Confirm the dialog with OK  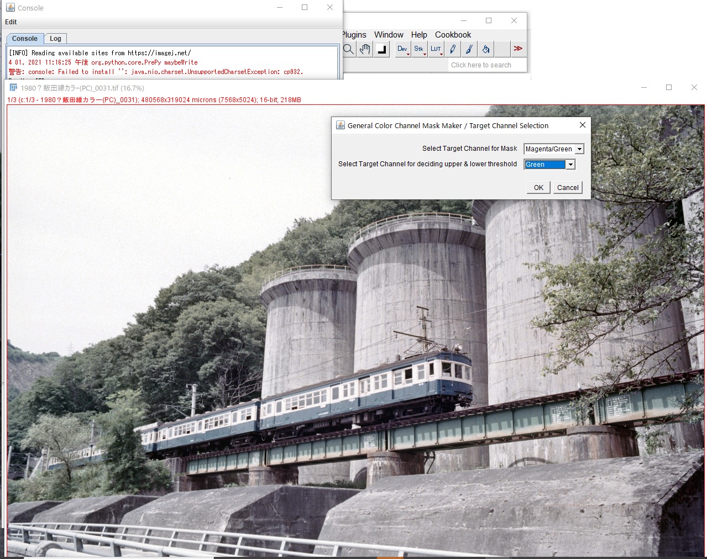pyautogui.click(x=538, y=188)
